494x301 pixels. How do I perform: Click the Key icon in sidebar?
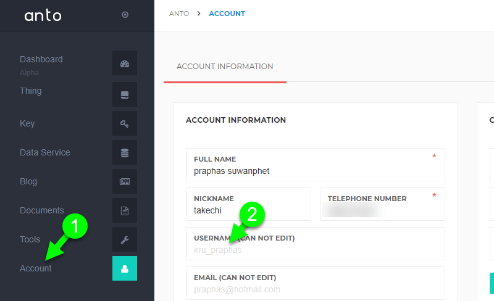coord(125,124)
